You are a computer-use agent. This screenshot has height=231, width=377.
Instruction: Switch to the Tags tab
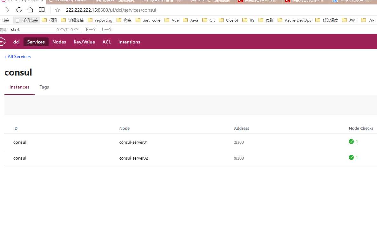point(44,87)
